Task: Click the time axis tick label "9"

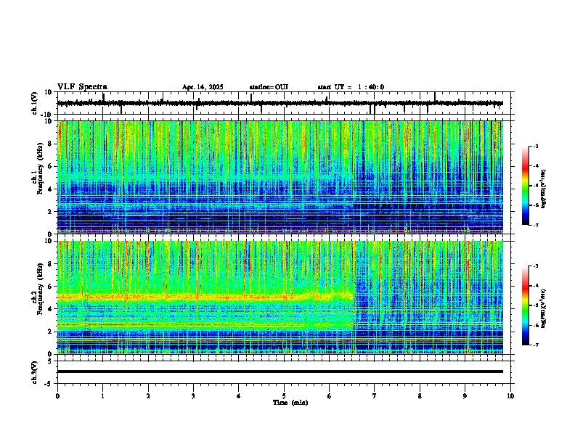Action: point(465,396)
